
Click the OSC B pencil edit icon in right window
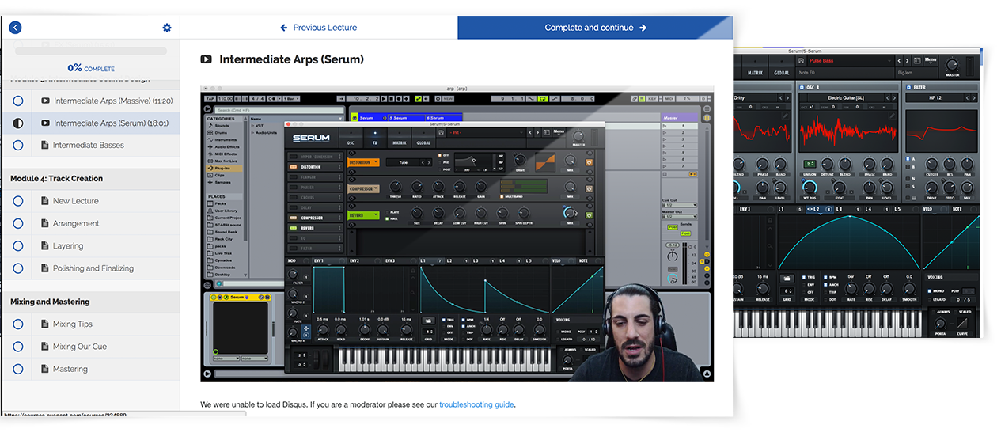892,116
